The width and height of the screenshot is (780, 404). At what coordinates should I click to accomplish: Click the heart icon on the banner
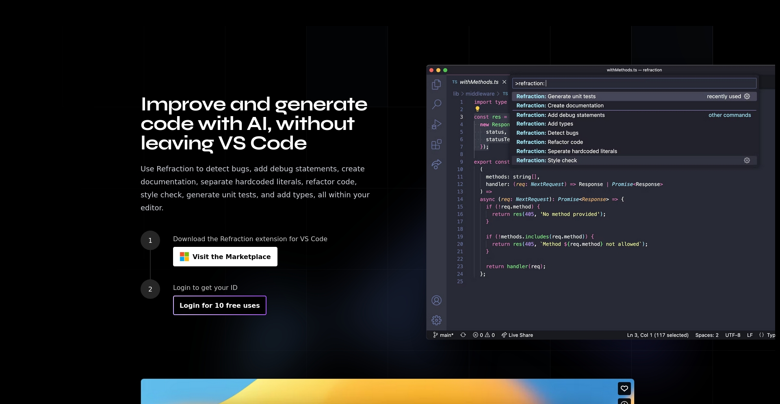(x=624, y=389)
